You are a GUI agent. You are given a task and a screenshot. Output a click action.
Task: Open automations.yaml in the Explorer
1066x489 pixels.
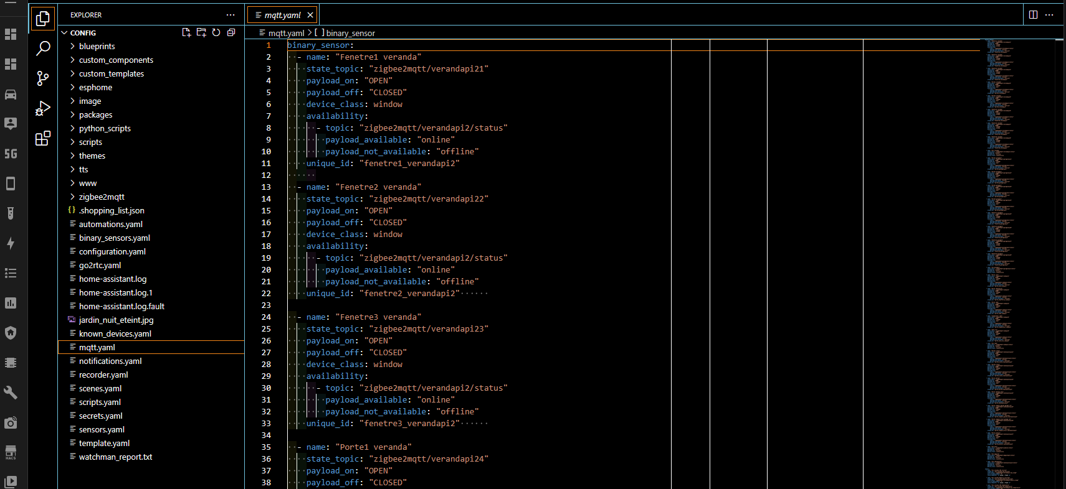110,224
